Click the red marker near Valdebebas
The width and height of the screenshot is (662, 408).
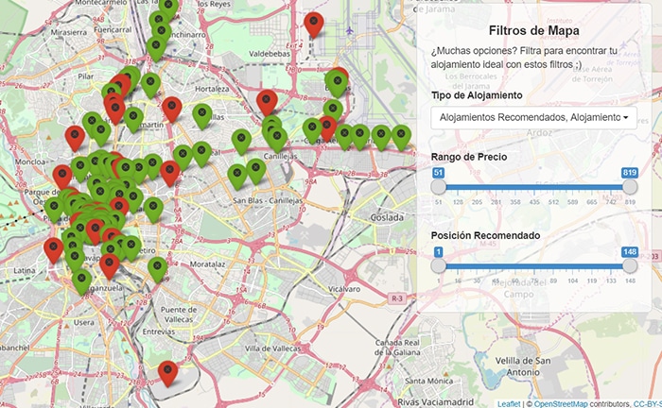[x=314, y=25]
